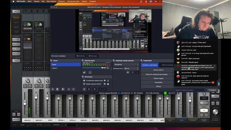The image size is (231, 130).
Task: Open advanced audio properties gears icon
Action: (84, 72)
